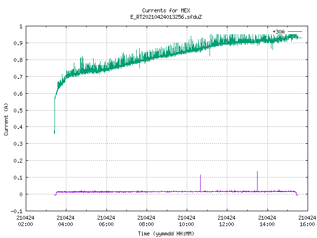Click y-axis tick label '0.5'

point(18,111)
